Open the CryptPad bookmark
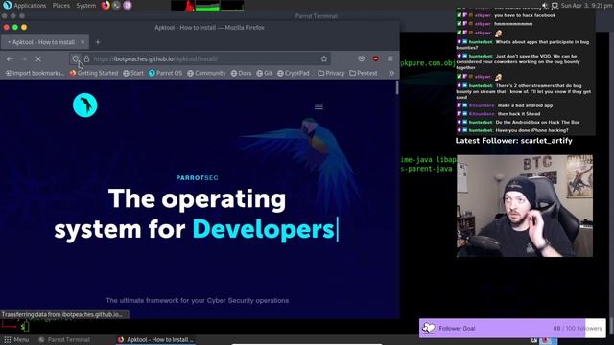The height and width of the screenshot is (345, 614). [x=294, y=73]
